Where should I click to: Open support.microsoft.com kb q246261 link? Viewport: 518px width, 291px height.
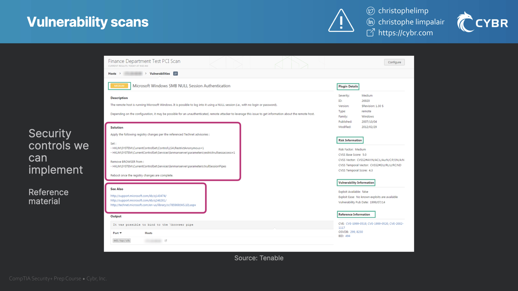click(x=138, y=200)
